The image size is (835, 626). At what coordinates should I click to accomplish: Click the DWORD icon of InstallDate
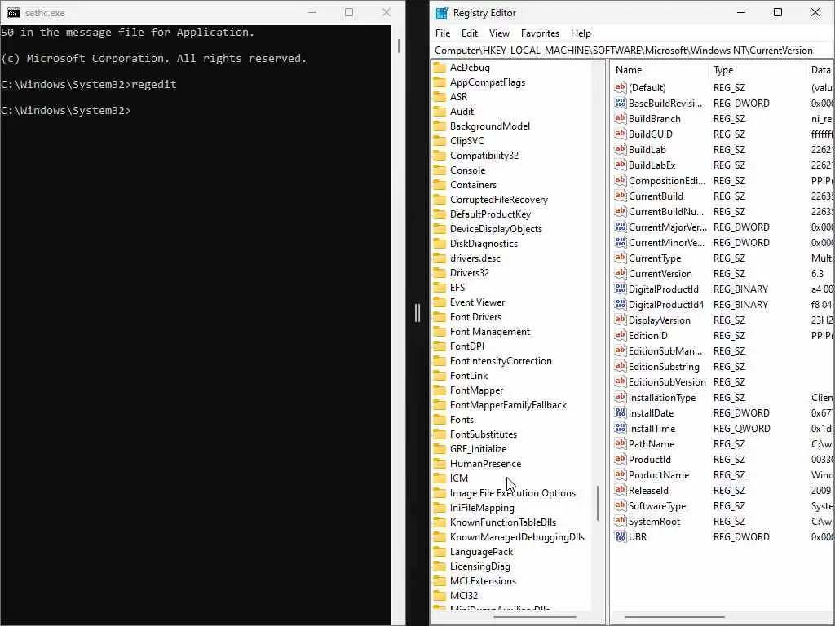click(621, 412)
